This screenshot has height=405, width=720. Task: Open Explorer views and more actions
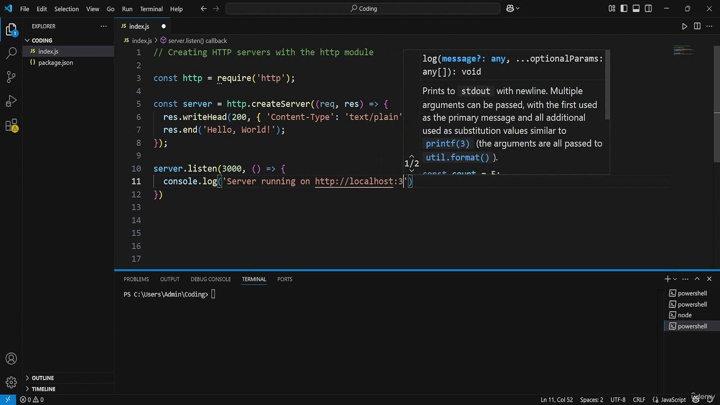coord(103,26)
